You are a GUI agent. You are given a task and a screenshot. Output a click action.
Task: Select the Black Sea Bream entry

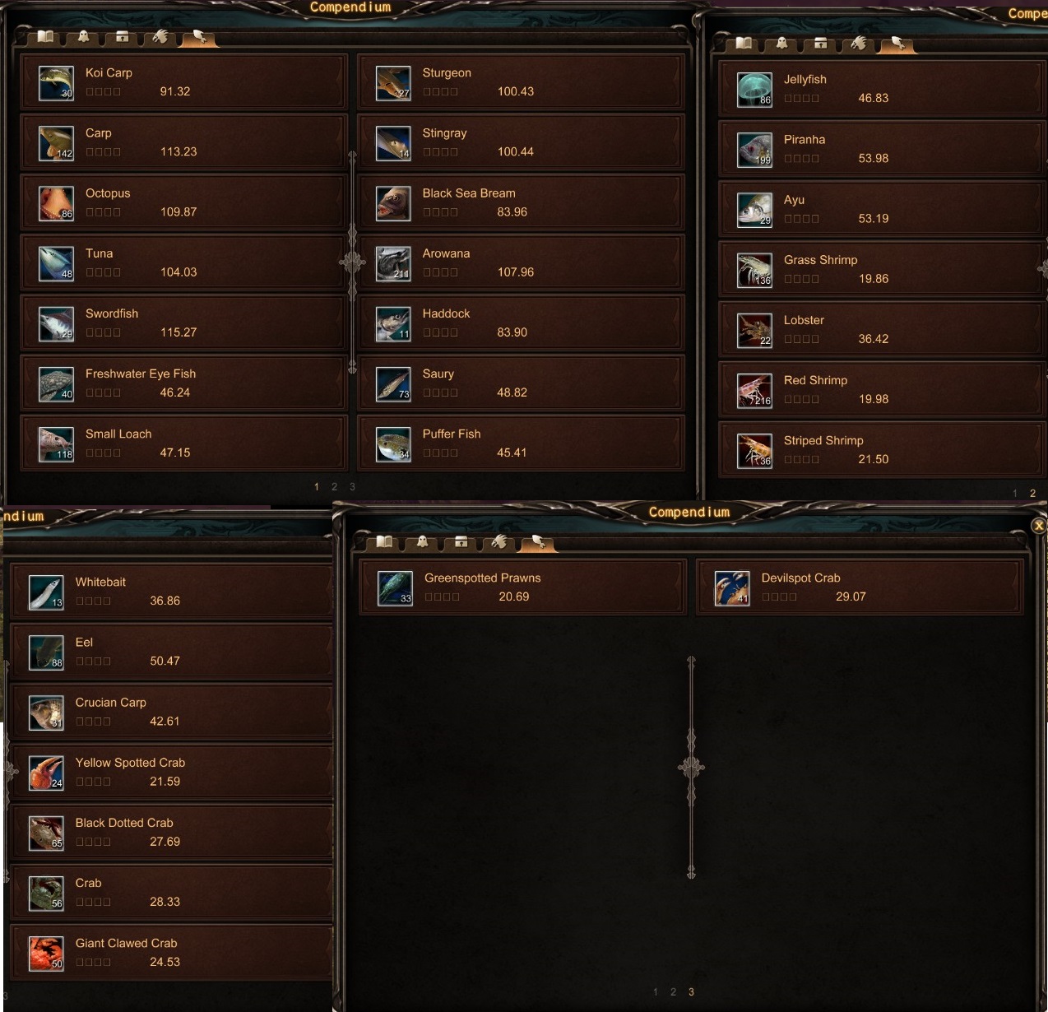pos(521,202)
